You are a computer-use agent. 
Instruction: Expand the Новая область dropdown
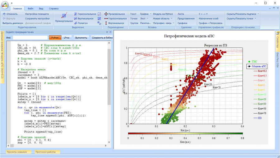click(x=171, y=19)
